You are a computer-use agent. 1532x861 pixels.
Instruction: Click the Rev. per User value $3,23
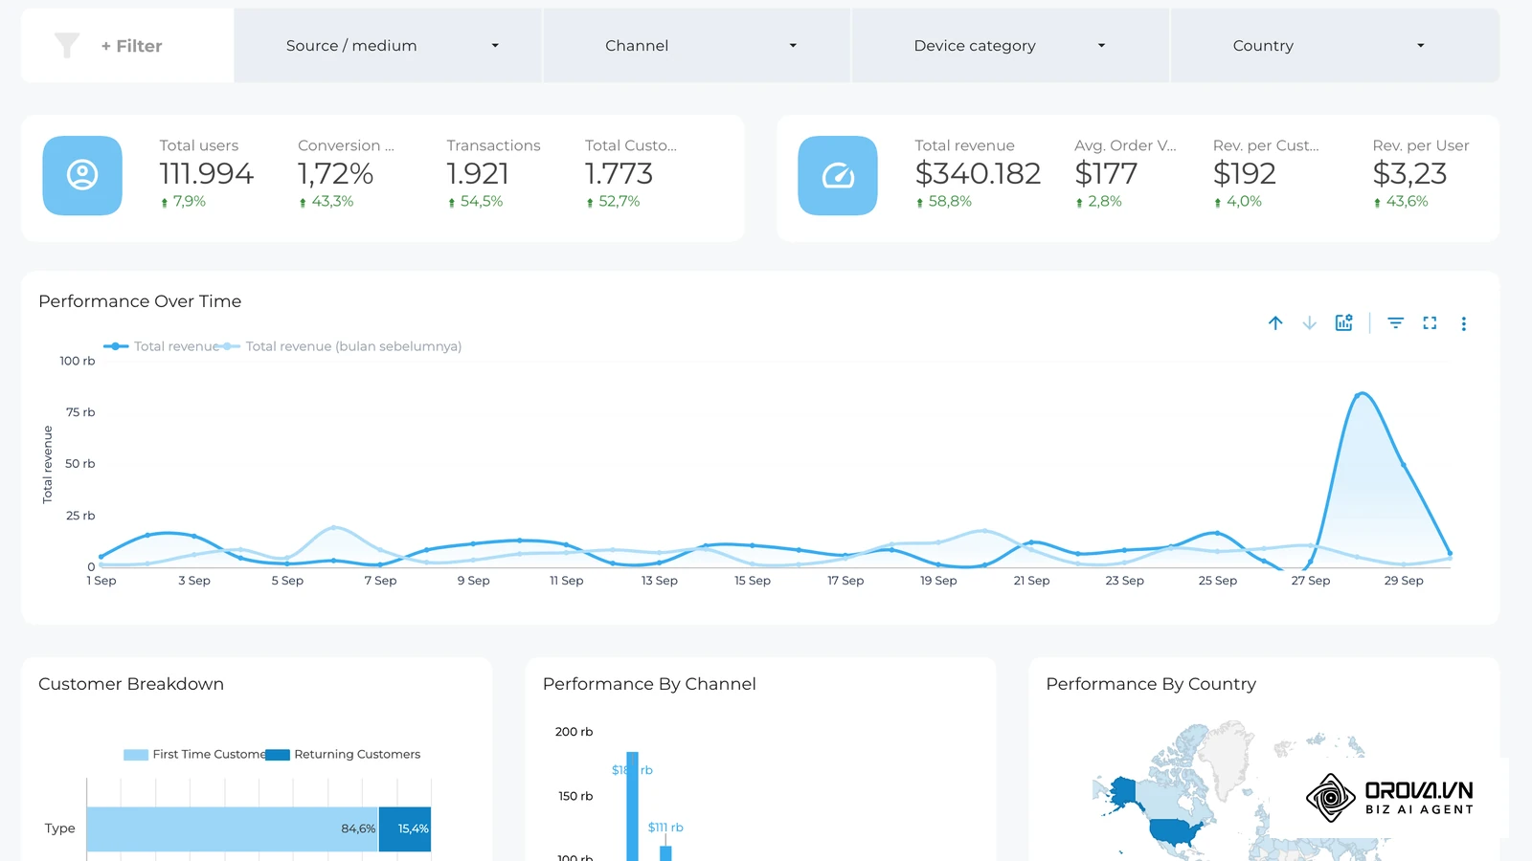point(1409,173)
